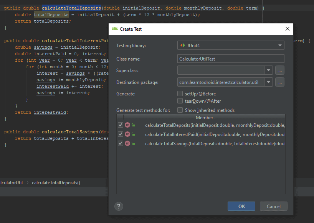
Task: Enable the setUp/@Before checkbox
Action: (x=180, y=93)
